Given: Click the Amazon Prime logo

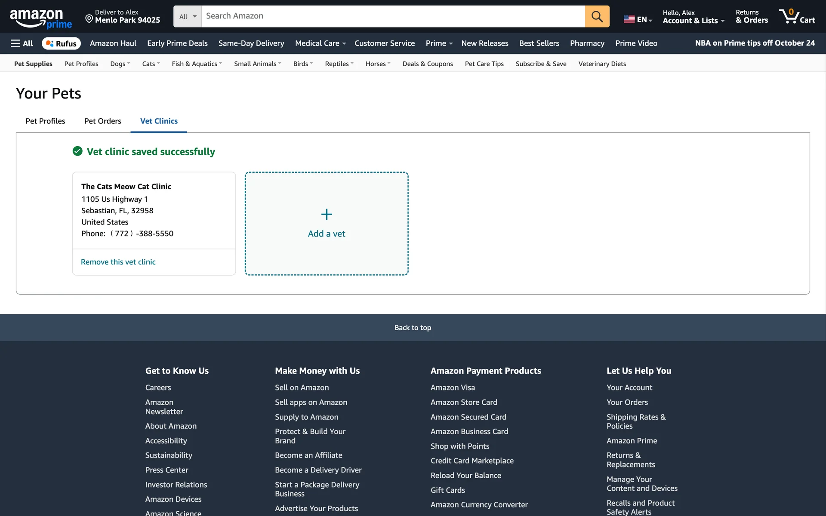Looking at the screenshot, I should [x=40, y=18].
